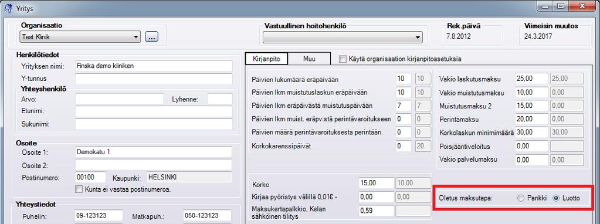600x224 pixels.
Task: Click the Viimeisin muutos date 24.3.2017
Action: pos(538,37)
